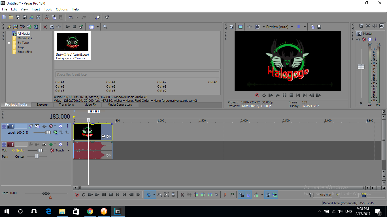This screenshot has width=387, height=217.
Task: Adjust audio track 2 Pan slider
Action: (37, 156)
